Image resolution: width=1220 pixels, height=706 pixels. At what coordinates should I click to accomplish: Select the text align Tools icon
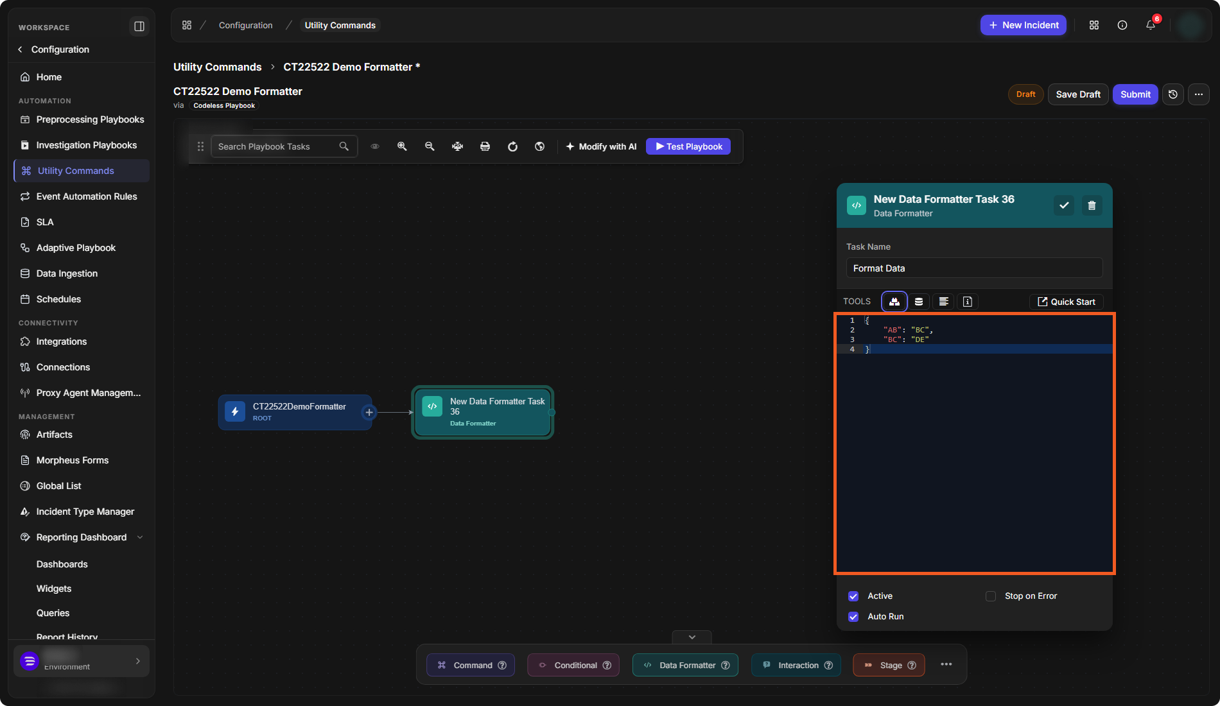pyautogui.click(x=943, y=302)
